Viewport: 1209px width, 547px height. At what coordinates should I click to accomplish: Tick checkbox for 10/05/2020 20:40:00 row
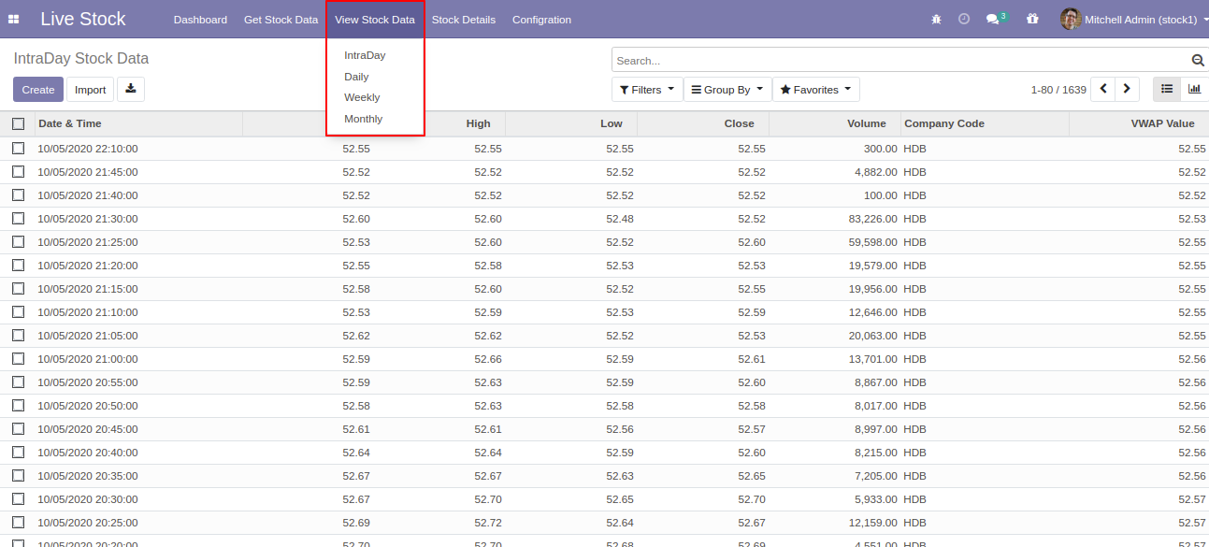18,453
